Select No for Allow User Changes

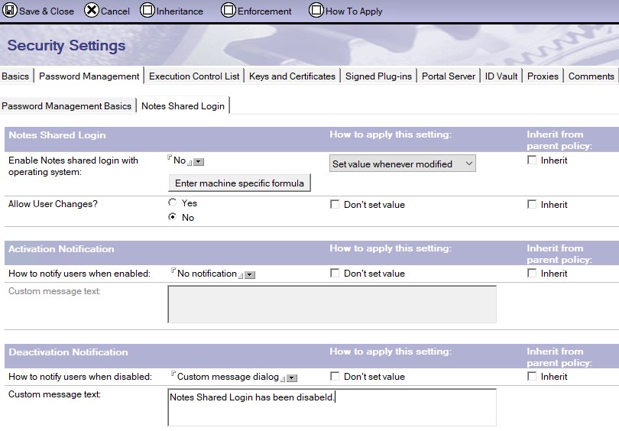point(172,217)
